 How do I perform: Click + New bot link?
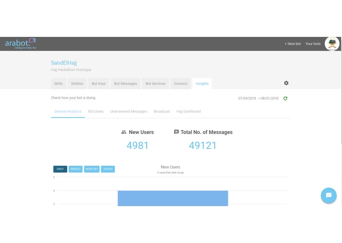292,44
